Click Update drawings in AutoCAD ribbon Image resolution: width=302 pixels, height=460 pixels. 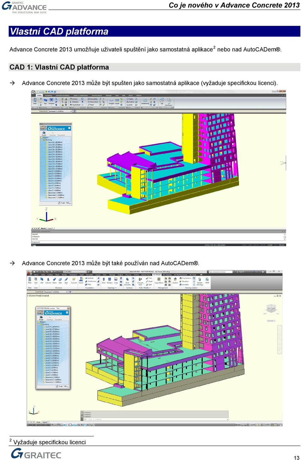pyautogui.click(x=200, y=281)
